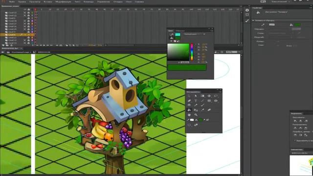Select the Line tool

[x=202, y=101]
